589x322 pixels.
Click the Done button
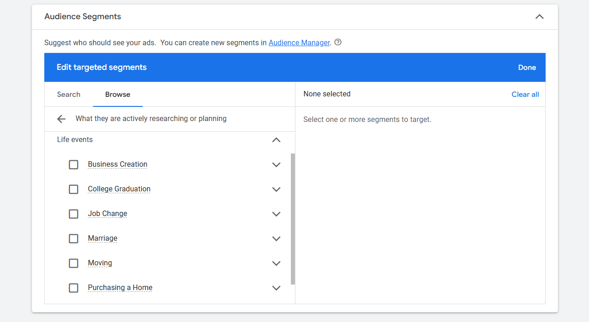coord(527,68)
